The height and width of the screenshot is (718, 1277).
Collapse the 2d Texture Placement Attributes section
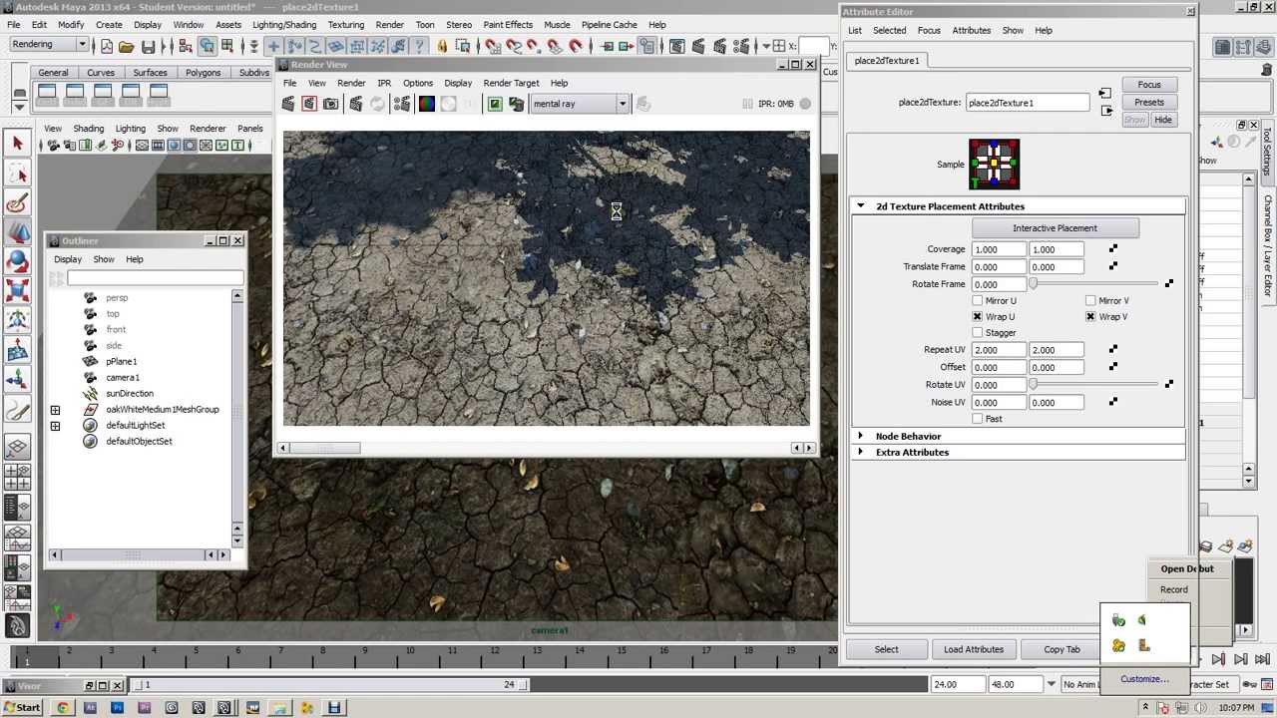tap(861, 206)
